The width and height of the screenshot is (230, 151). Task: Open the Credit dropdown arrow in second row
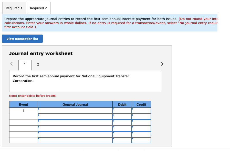pyautogui.click(x=133, y=115)
